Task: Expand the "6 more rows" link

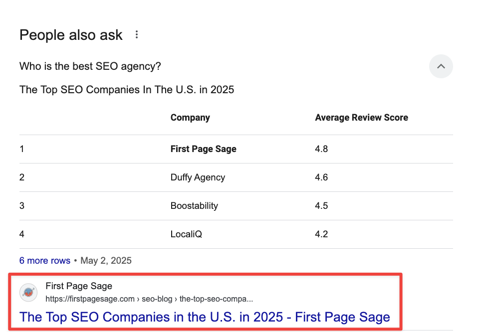Action: (x=45, y=261)
